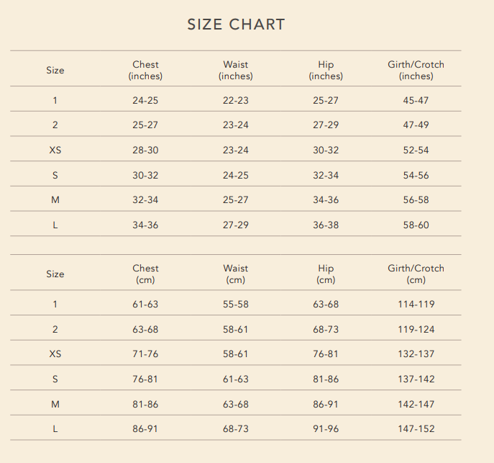The height and width of the screenshot is (463, 494).
Task: Select the XS row label in inches table
Action: click(x=55, y=150)
